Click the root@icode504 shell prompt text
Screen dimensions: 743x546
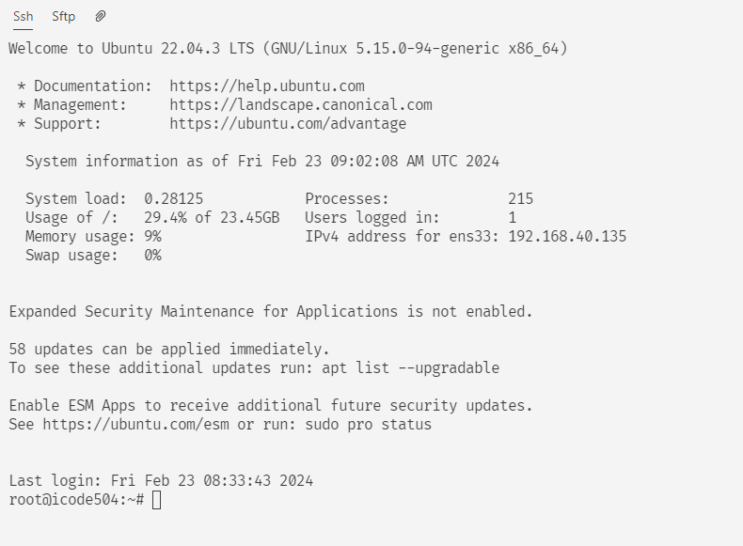[x=76, y=500]
